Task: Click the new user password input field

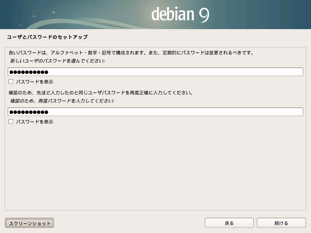Action: pyautogui.click(x=155, y=72)
